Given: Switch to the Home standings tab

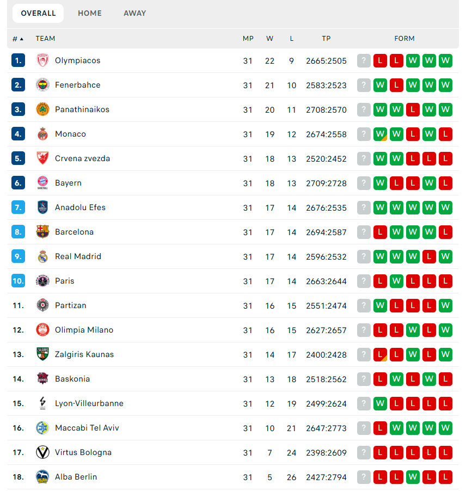Looking at the screenshot, I should pos(90,13).
